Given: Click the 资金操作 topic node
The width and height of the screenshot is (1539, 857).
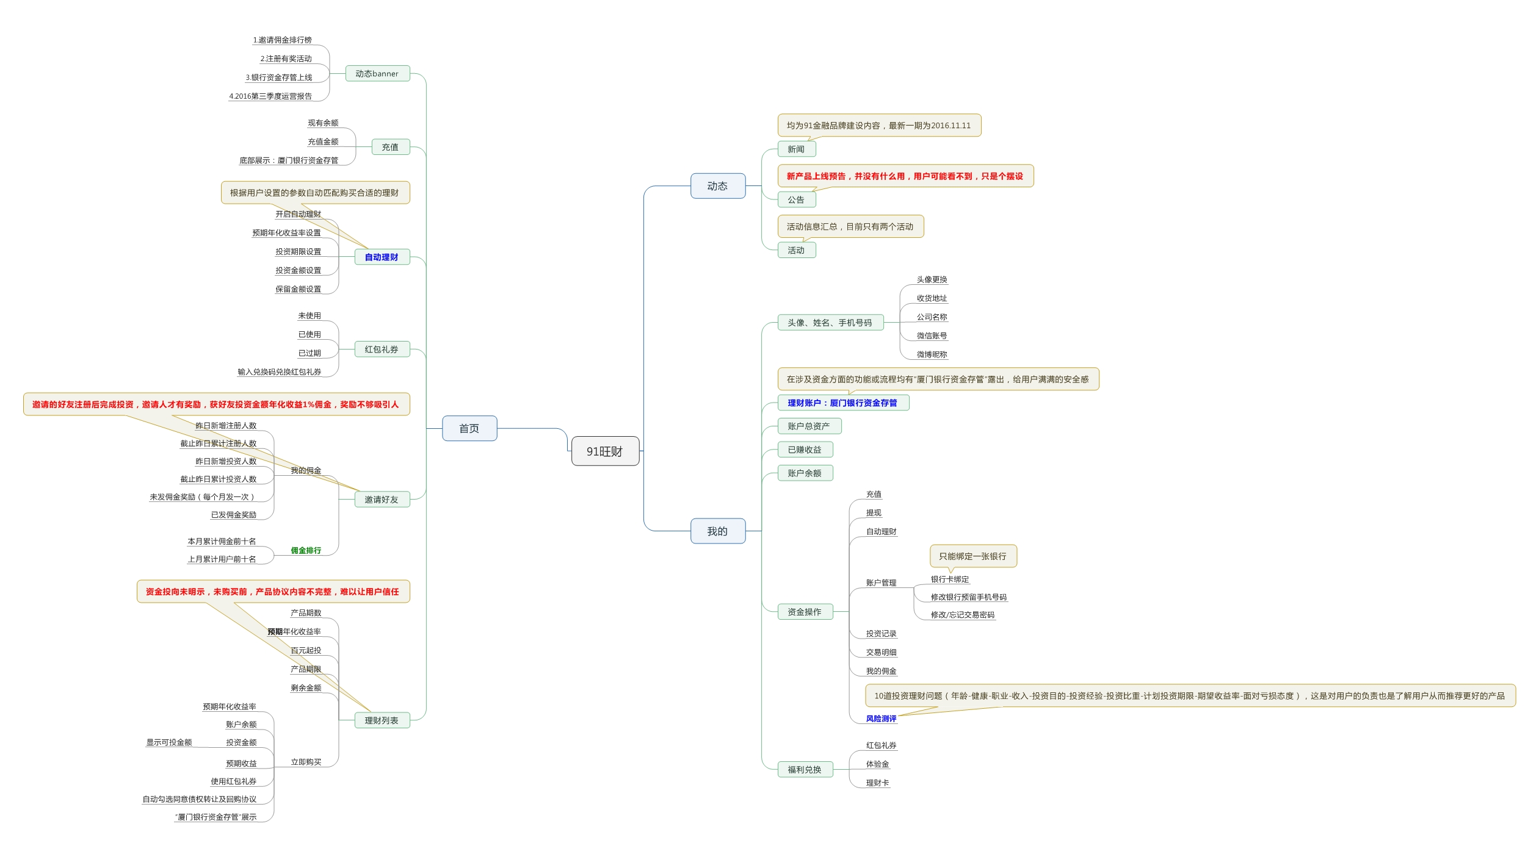Looking at the screenshot, I should 805,612.
